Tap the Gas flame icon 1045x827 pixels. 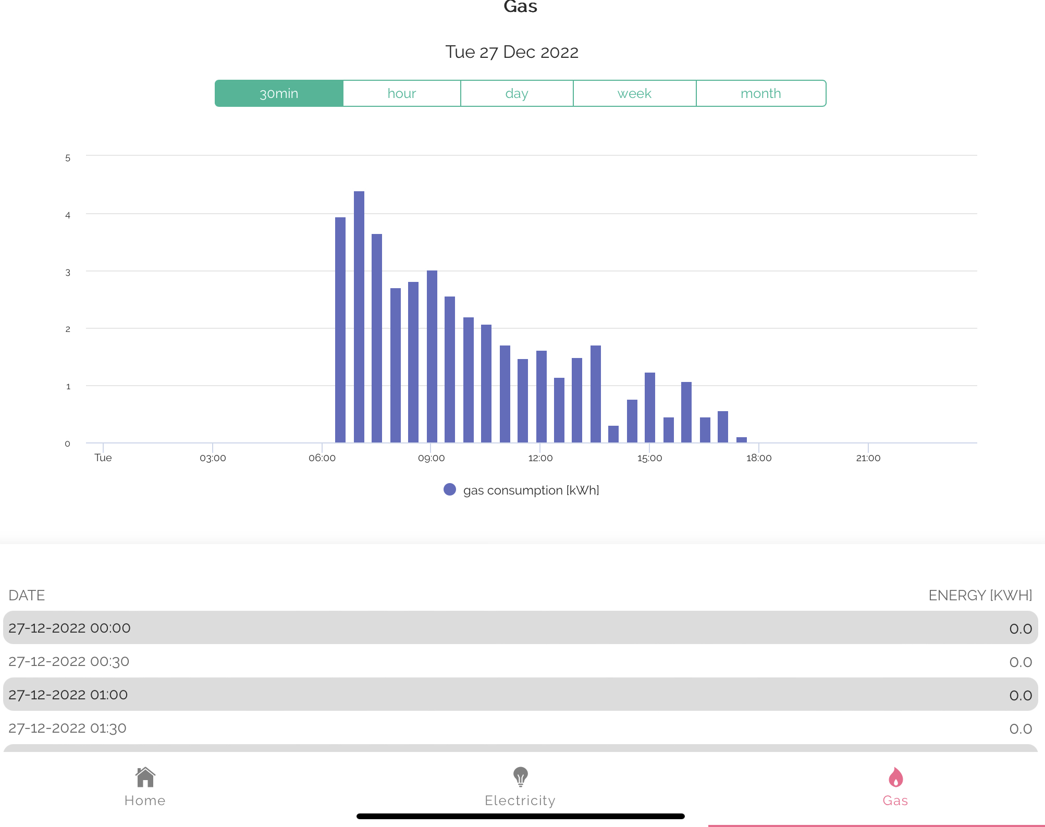895,777
